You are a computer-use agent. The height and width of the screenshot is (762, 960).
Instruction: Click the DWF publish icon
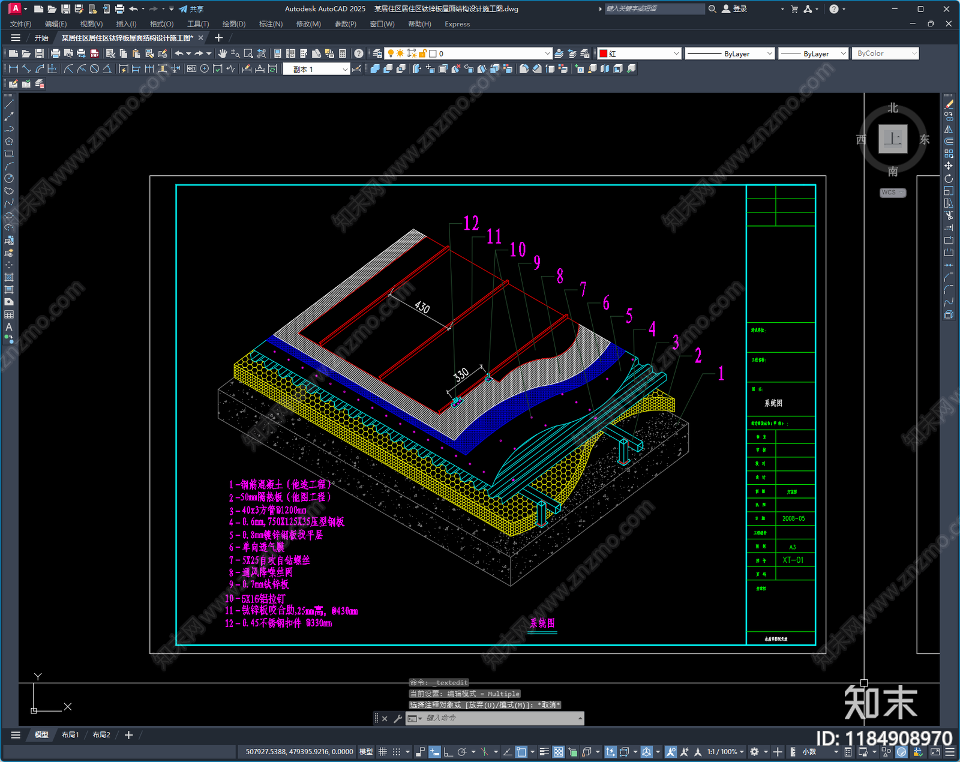tap(94, 53)
